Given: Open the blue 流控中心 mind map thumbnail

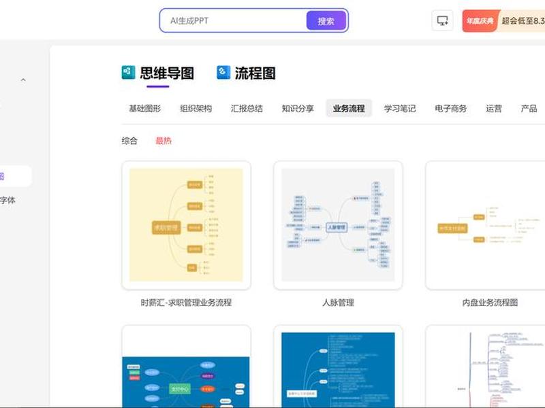Looking at the screenshot, I should [x=186, y=367].
